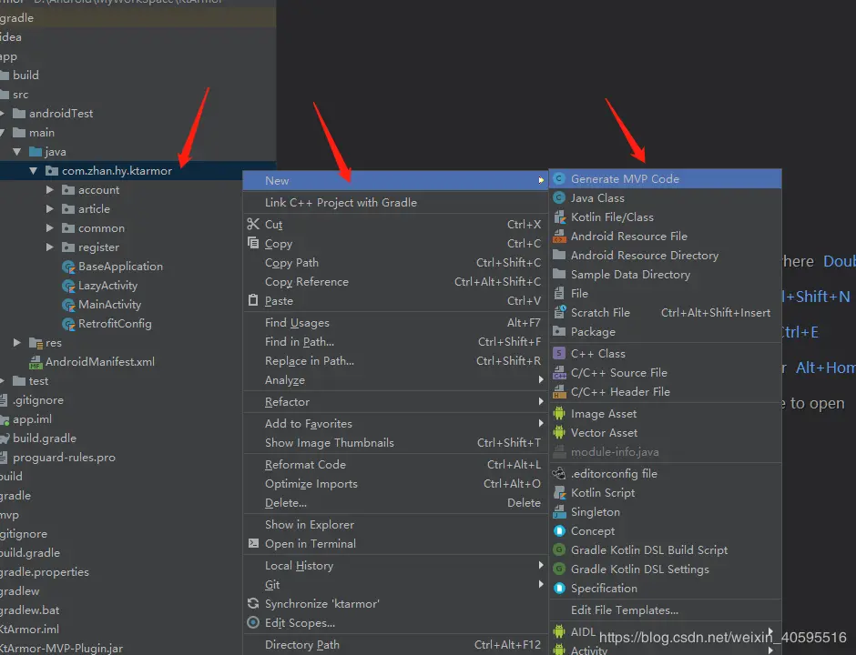Open Add to Favorites submenu
Screen dimensions: 856x655
point(395,423)
